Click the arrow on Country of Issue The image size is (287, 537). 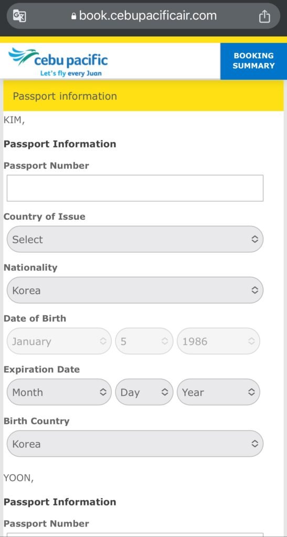[x=254, y=239]
